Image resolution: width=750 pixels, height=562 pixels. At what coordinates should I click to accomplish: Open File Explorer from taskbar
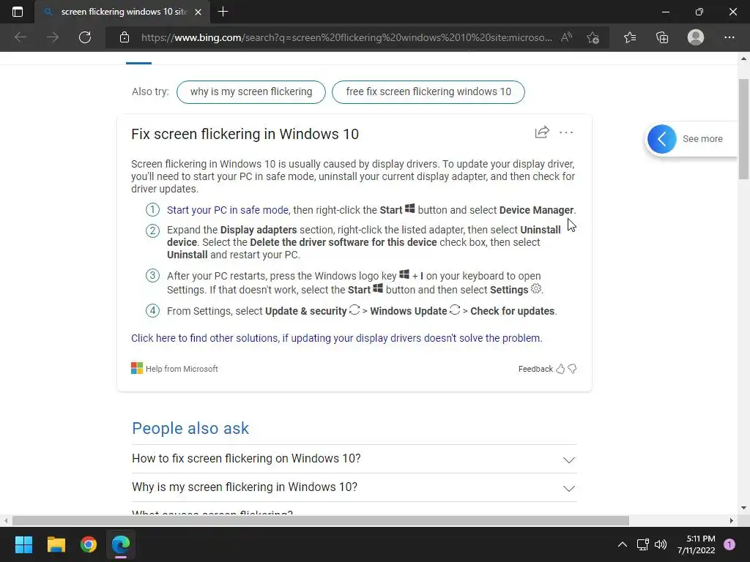(x=56, y=544)
